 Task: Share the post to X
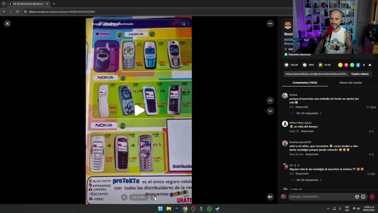tap(364, 65)
